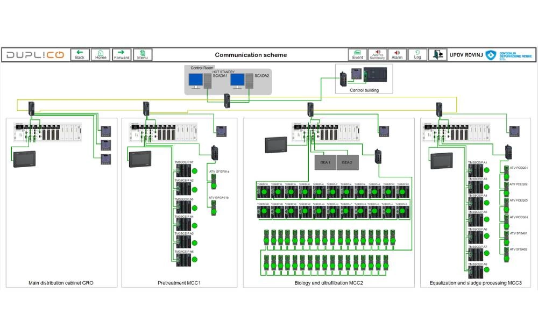The height and width of the screenshot is (336, 538).
Task: Go to the Home screen
Action: pos(101,55)
